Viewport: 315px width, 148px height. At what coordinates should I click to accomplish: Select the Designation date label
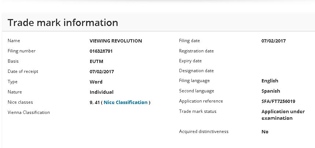(196, 71)
